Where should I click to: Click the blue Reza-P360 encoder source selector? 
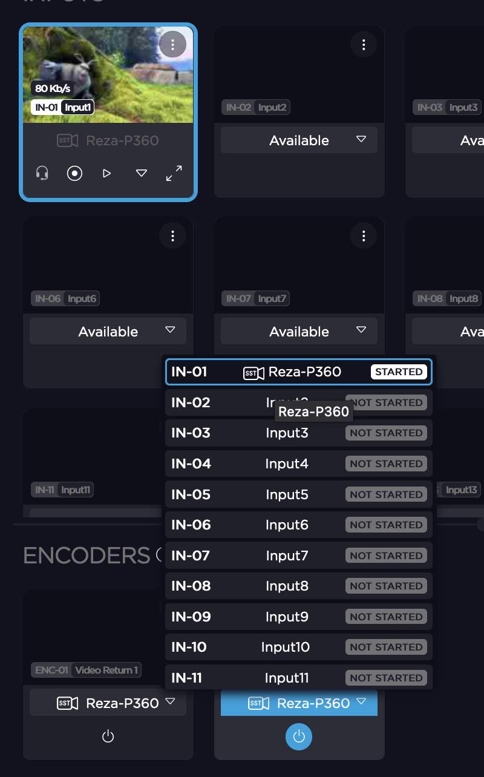pyautogui.click(x=299, y=703)
